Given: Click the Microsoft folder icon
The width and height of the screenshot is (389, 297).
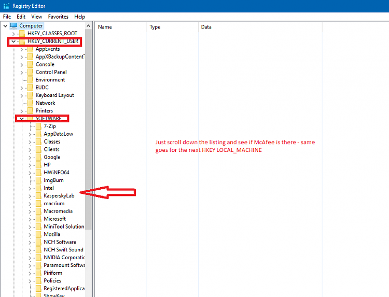Looking at the screenshot, I should pyautogui.click(x=38, y=219).
